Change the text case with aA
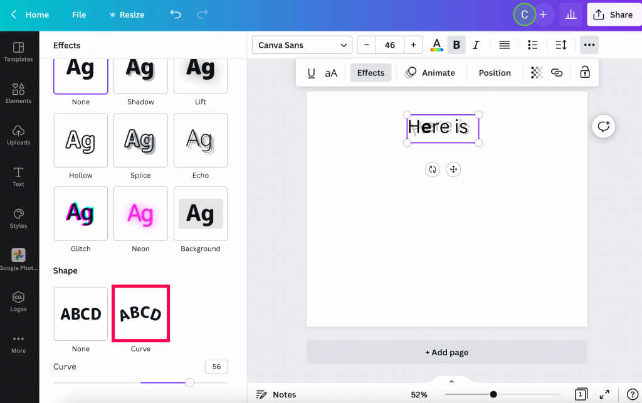The height and width of the screenshot is (403, 642). 330,72
